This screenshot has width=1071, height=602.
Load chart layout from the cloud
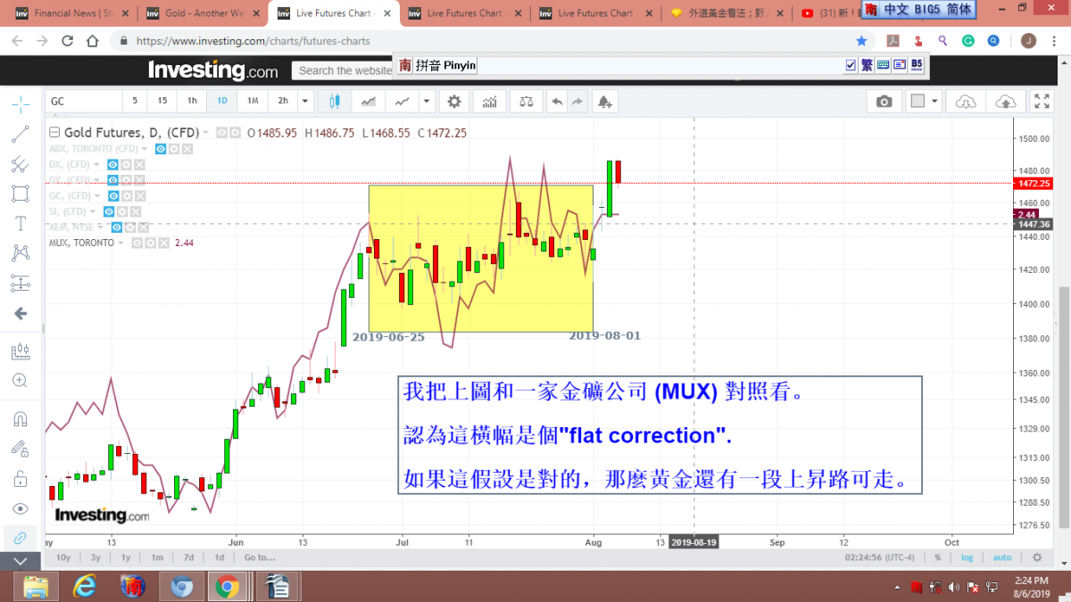tap(966, 101)
